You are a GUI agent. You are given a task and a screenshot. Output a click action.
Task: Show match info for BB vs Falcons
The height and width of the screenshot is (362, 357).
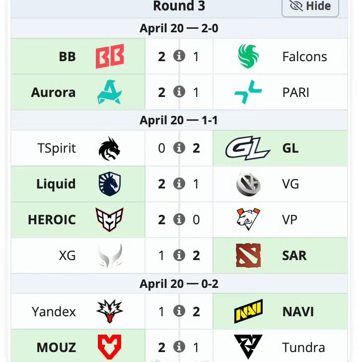(x=179, y=56)
